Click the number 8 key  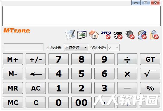point(81,59)
